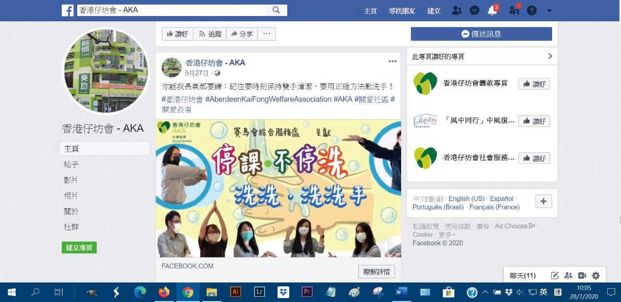The height and width of the screenshot is (302, 621).
Task: Click the search field in top bar
Action: coord(171,10)
